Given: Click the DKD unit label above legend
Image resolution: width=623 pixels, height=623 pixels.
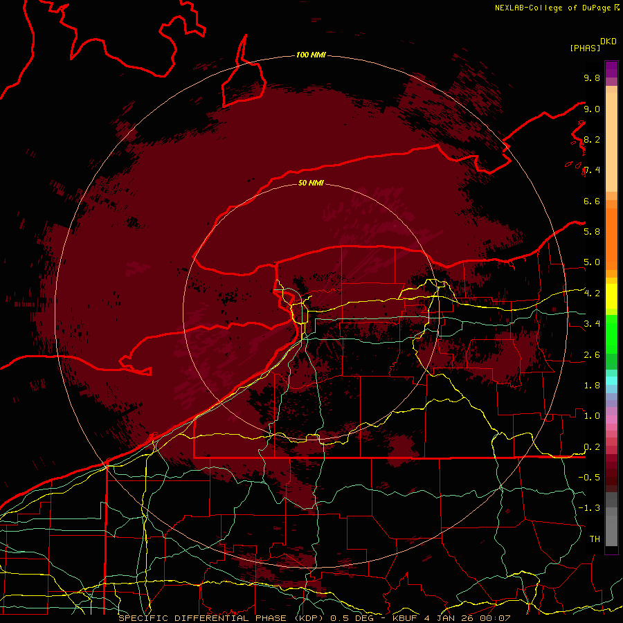Looking at the screenshot, I should pyautogui.click(x=608, y=42).
